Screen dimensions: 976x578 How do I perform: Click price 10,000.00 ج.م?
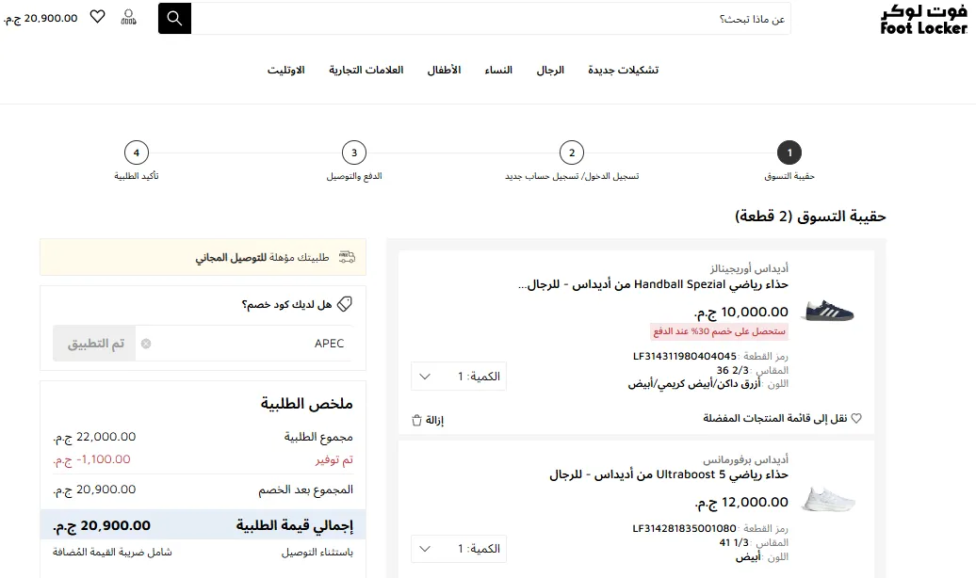pyautogui.click(x=740, y=312)
